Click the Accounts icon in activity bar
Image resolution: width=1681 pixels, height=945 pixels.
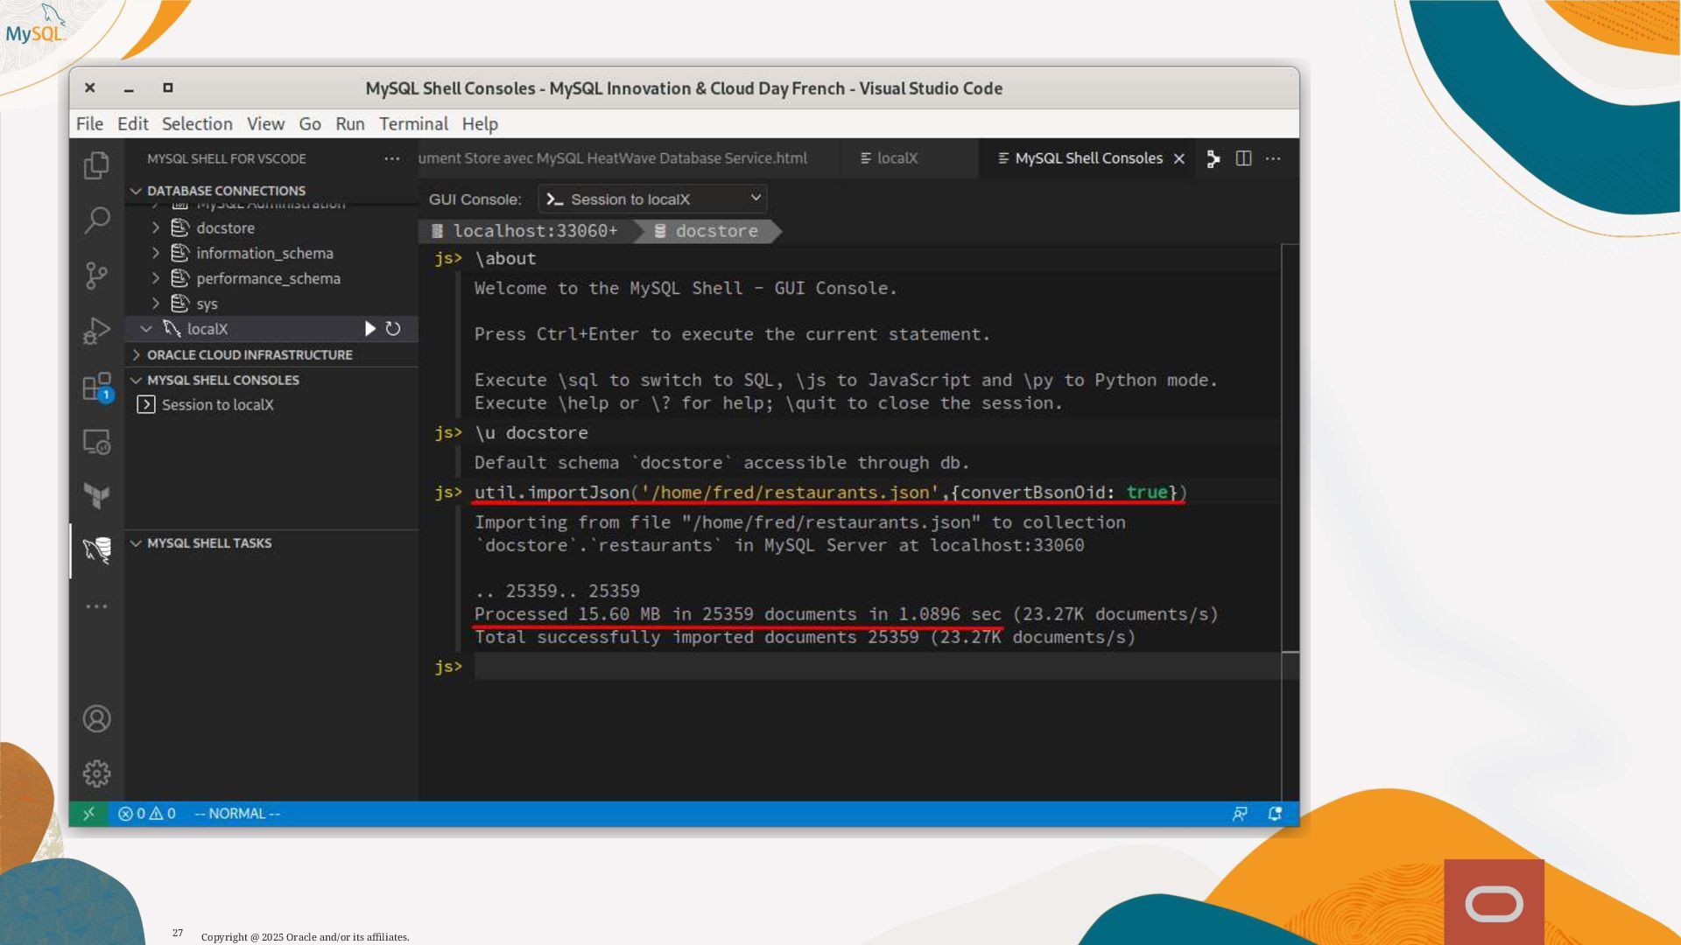click(96, 718)
